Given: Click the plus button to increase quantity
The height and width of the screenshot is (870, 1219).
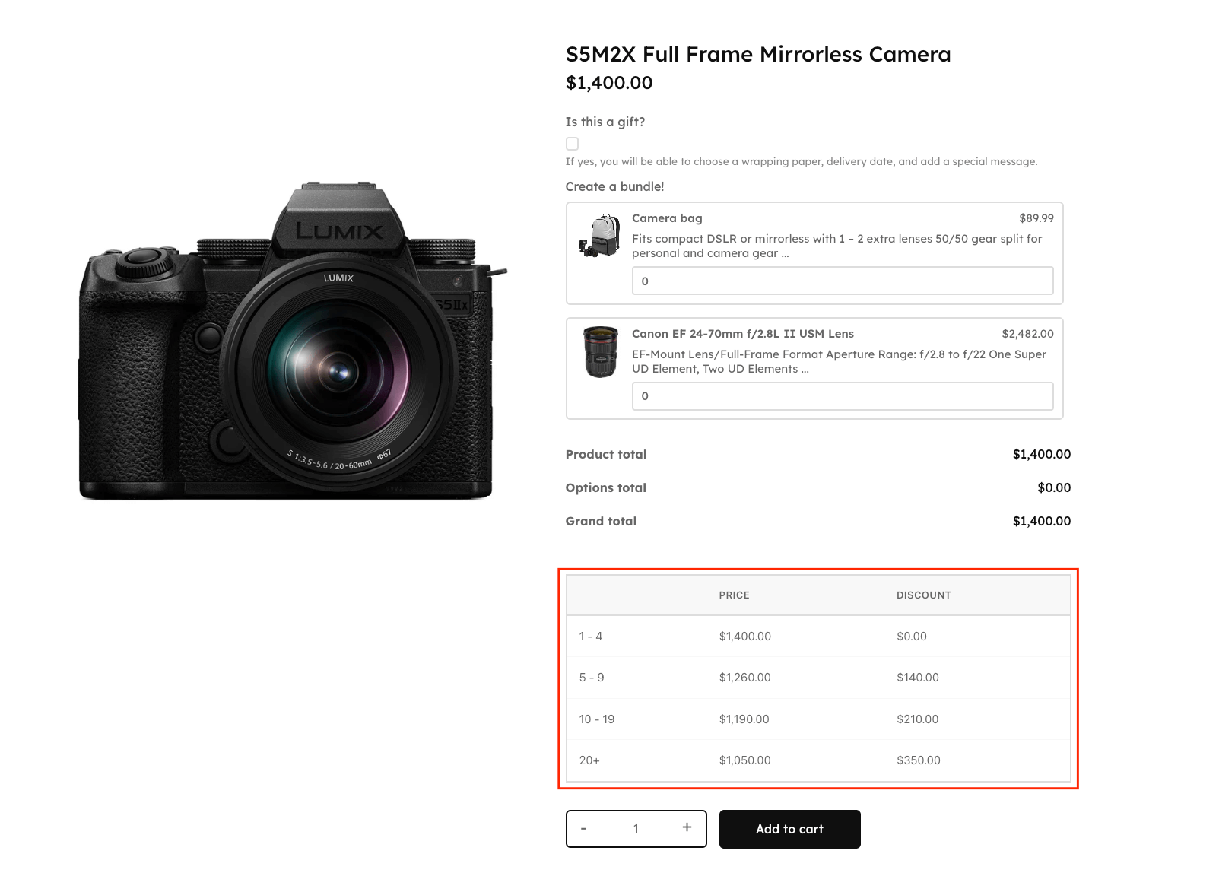Looking at the screenshot, I should 686,828.
